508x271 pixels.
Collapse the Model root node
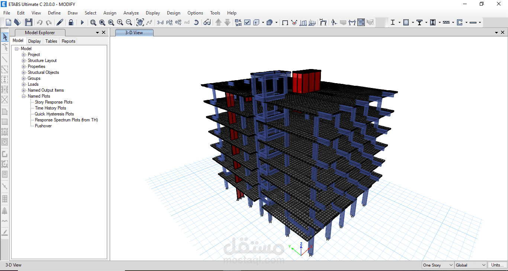(x=17, y=49)
